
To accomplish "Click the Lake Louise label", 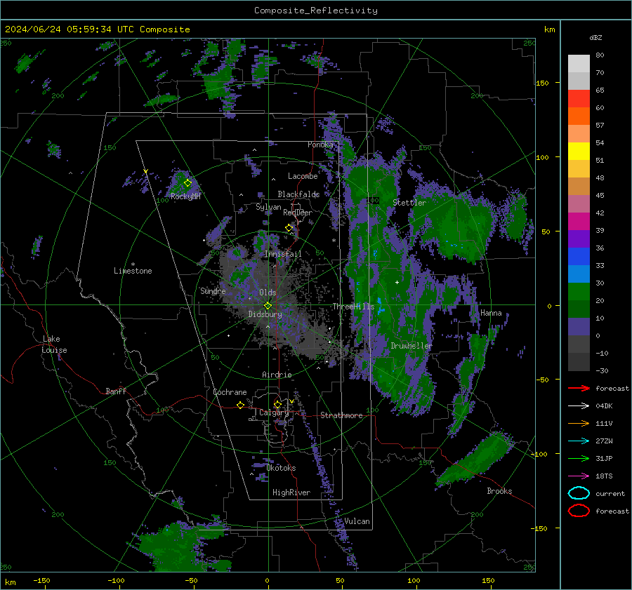I will (54, 344).
